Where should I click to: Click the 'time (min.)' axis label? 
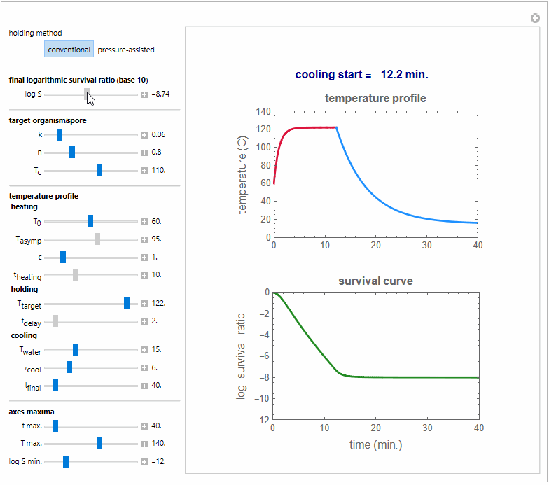click(x=375, y=445)
